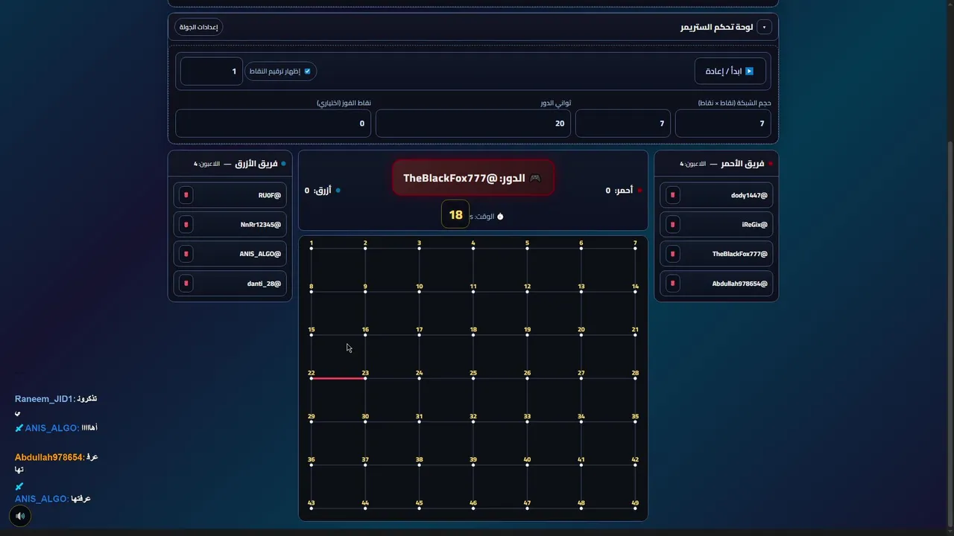Select grid dot number 7
This screenshot has width=954, height=536.
click(x=635, y=249)
